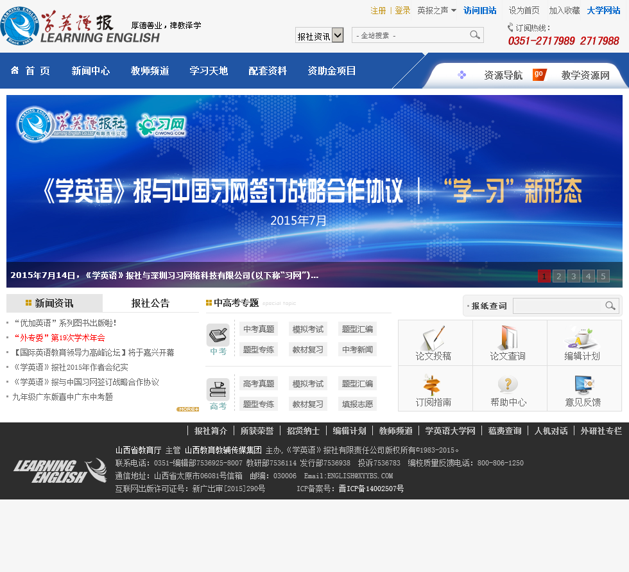The width and height of the screenshot is (629, 572).
Task: Show banner slide 2
Action: (x=559, y=276)
